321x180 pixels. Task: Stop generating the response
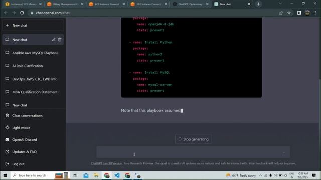[193, 139]
